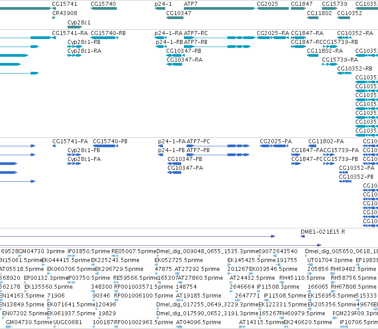Select protein CG2025-PA feature
The height and width of the screenshot is (329, 378).
(274, 146)
